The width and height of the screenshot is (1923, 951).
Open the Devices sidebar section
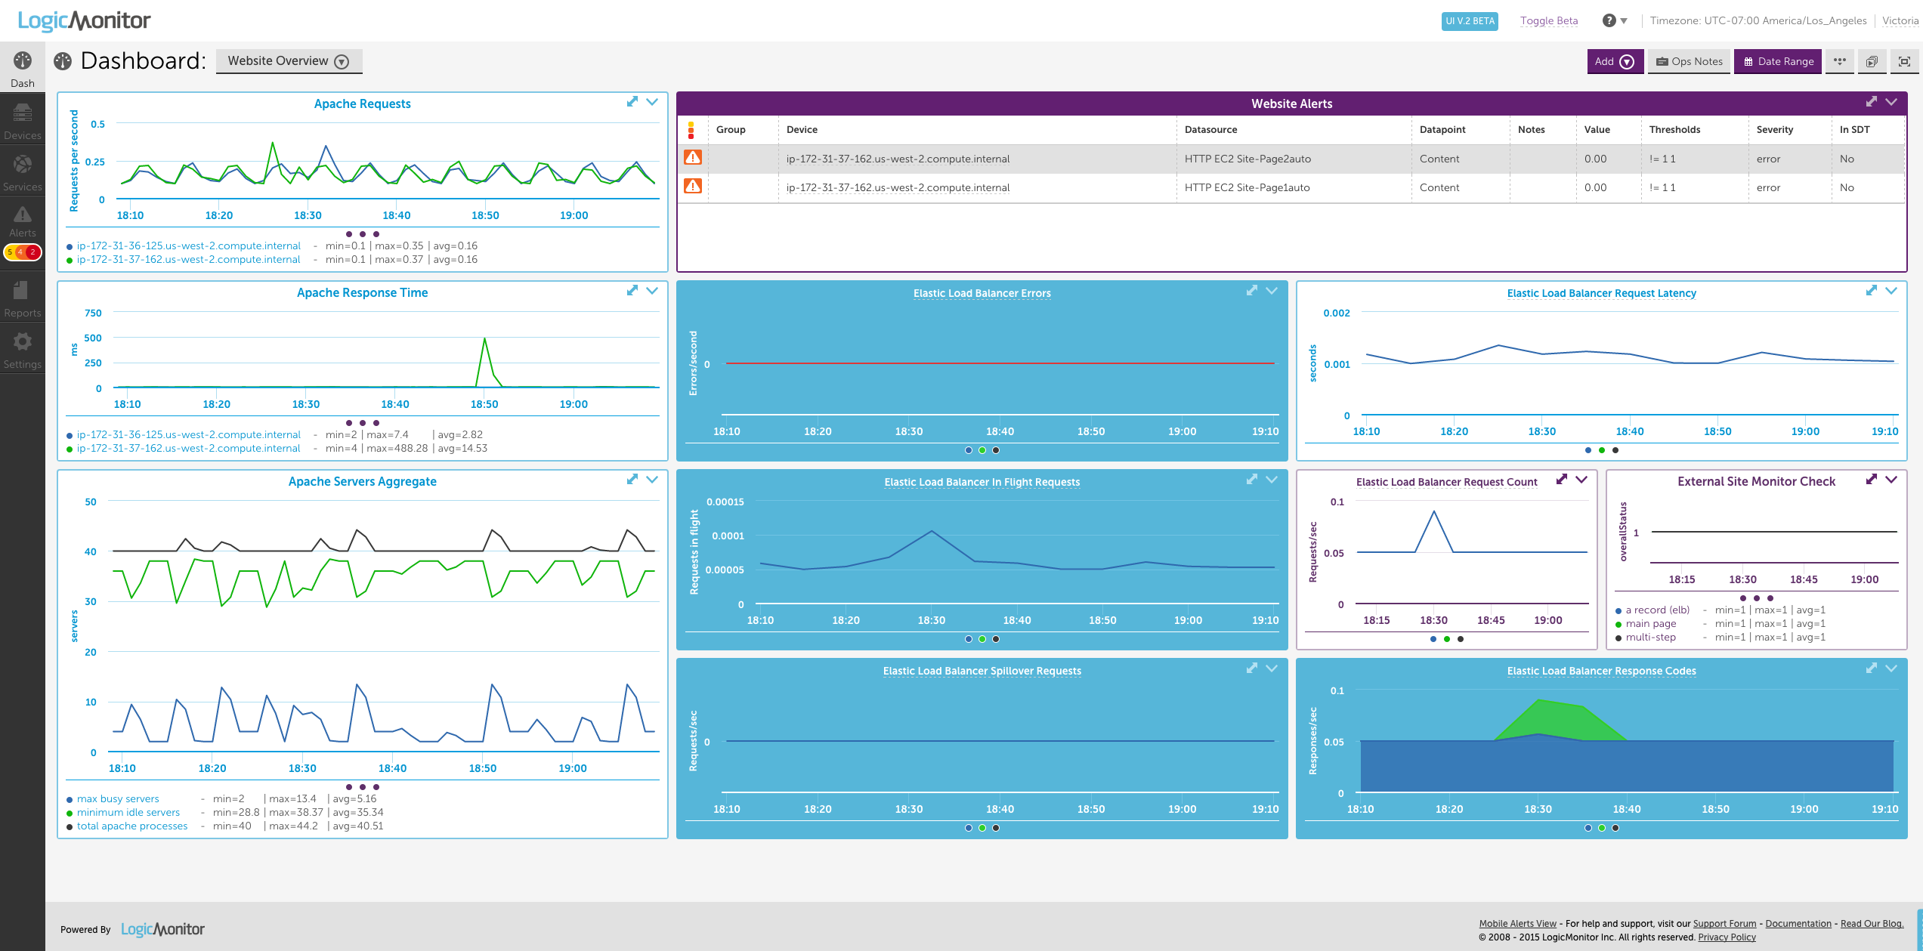click(23, 121)
